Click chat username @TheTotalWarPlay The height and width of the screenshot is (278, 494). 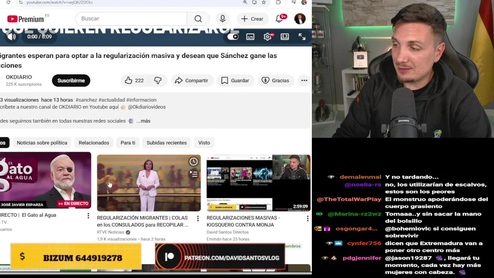349,199
